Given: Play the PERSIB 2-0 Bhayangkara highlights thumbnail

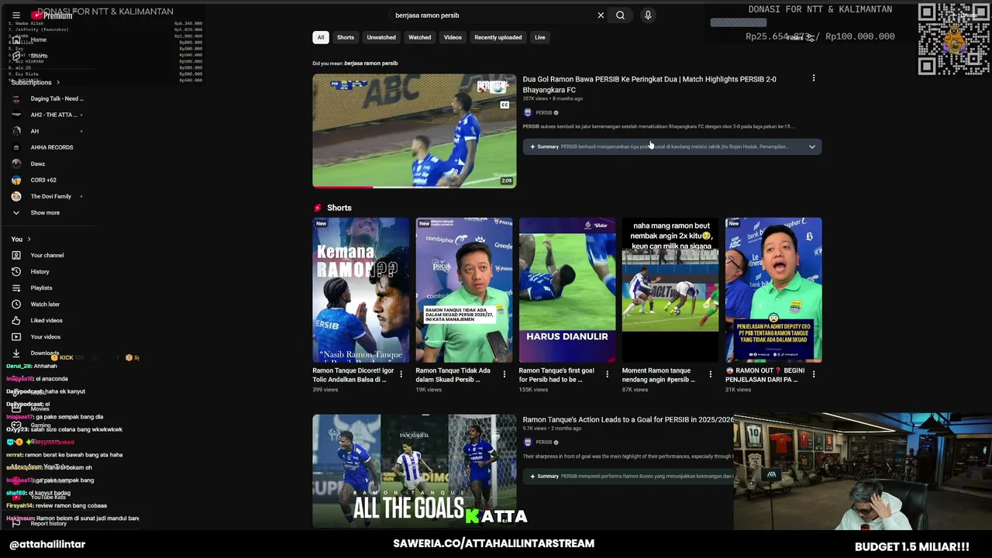Looking at the screenshot, I should (x=414, y=131).
